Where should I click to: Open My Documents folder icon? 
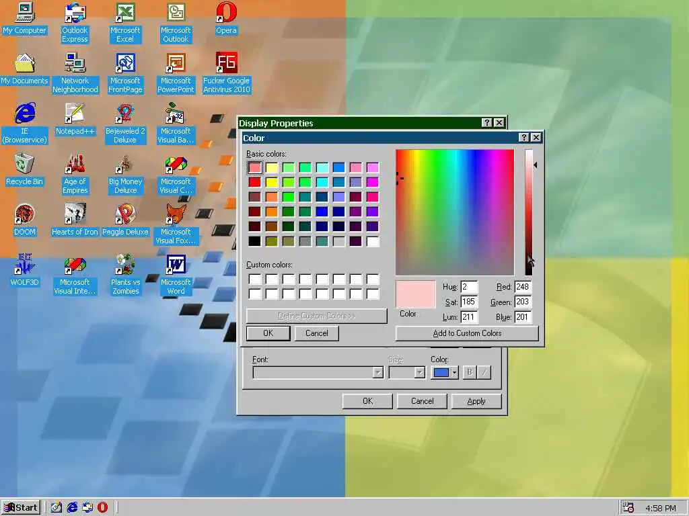25,69
